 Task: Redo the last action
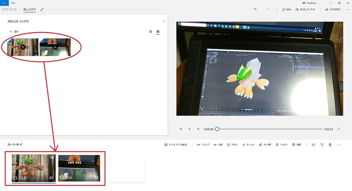268,9
